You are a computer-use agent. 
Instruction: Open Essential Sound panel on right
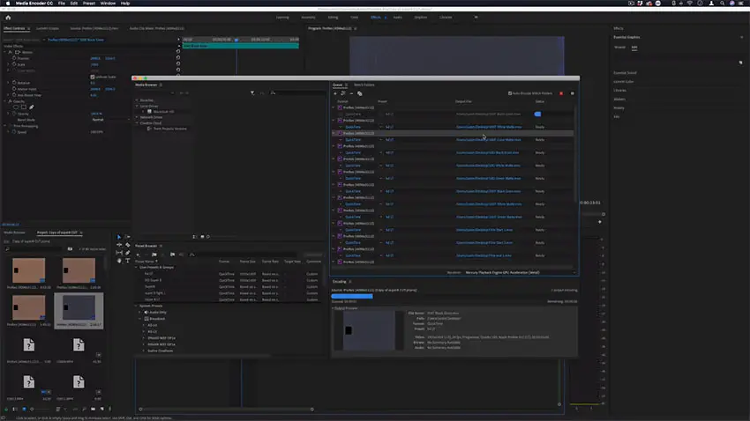(x=625, y=73)
